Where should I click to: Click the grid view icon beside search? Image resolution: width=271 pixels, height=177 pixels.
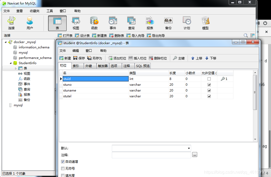pyautogui.click(x=252, y=36)
